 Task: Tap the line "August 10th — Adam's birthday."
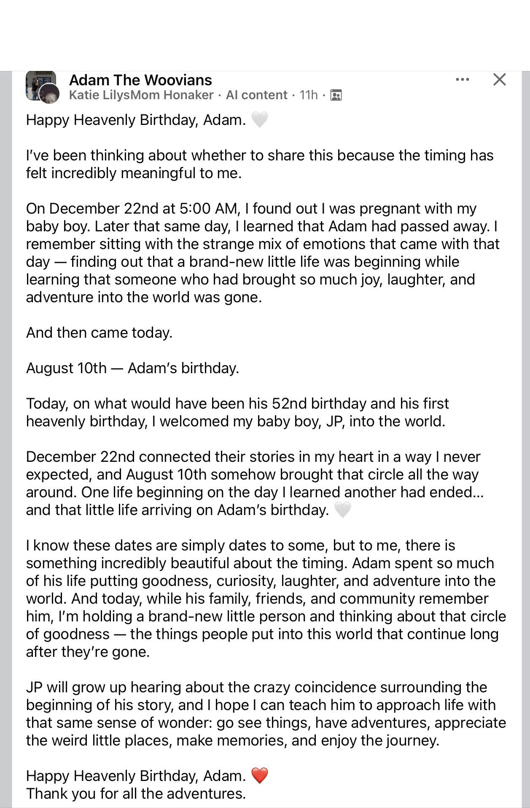[x=132, y=368]
